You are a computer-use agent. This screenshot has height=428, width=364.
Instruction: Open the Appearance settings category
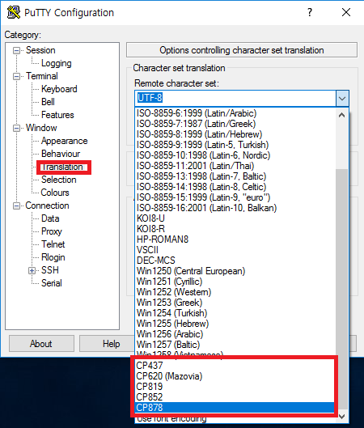[x=64, y=141]
